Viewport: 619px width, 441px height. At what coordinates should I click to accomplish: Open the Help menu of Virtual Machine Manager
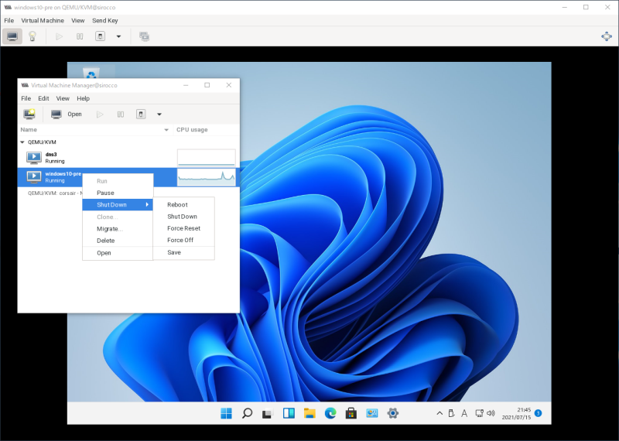click(83, 98)
